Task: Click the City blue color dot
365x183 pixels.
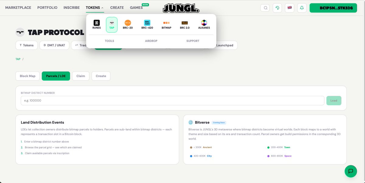Action: (x=191, y=156)
